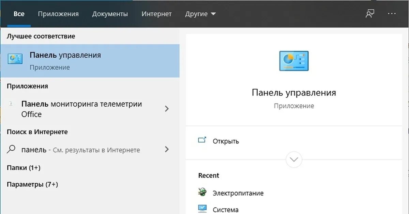Open the Другие dropdown filter

[x=200, y=14]
